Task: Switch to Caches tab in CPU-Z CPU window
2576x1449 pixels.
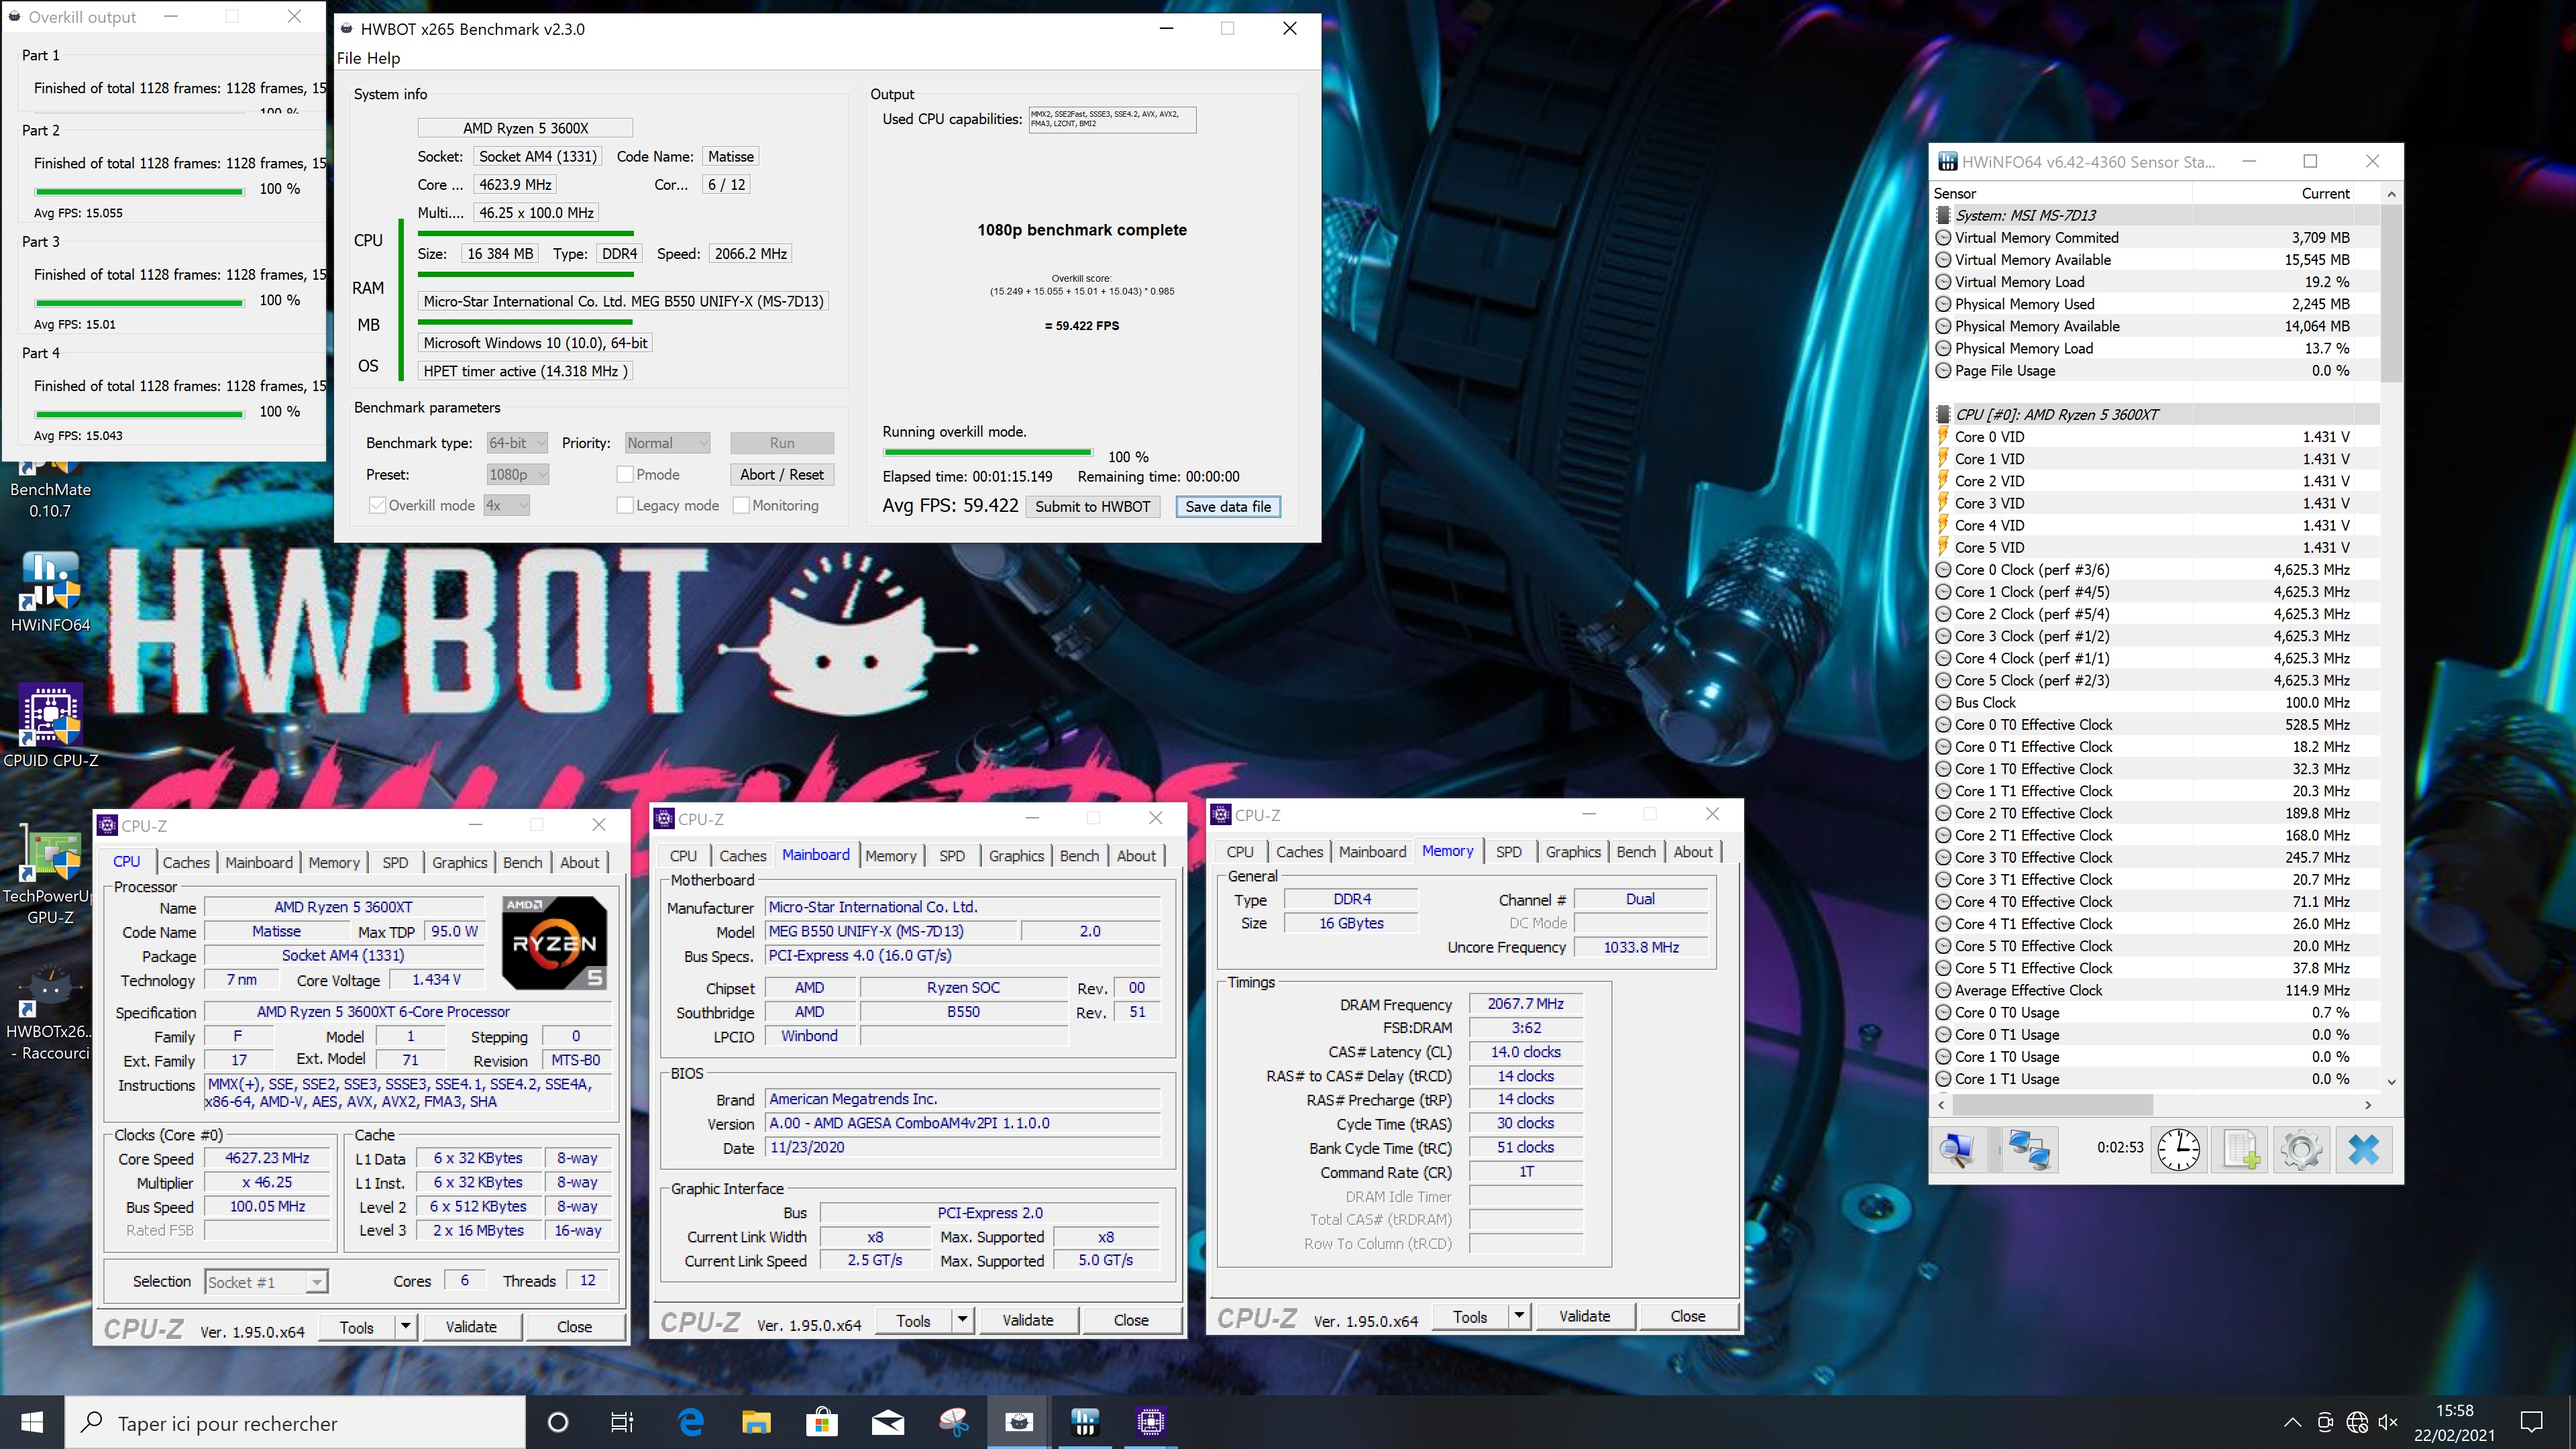Action: point(186,862)
